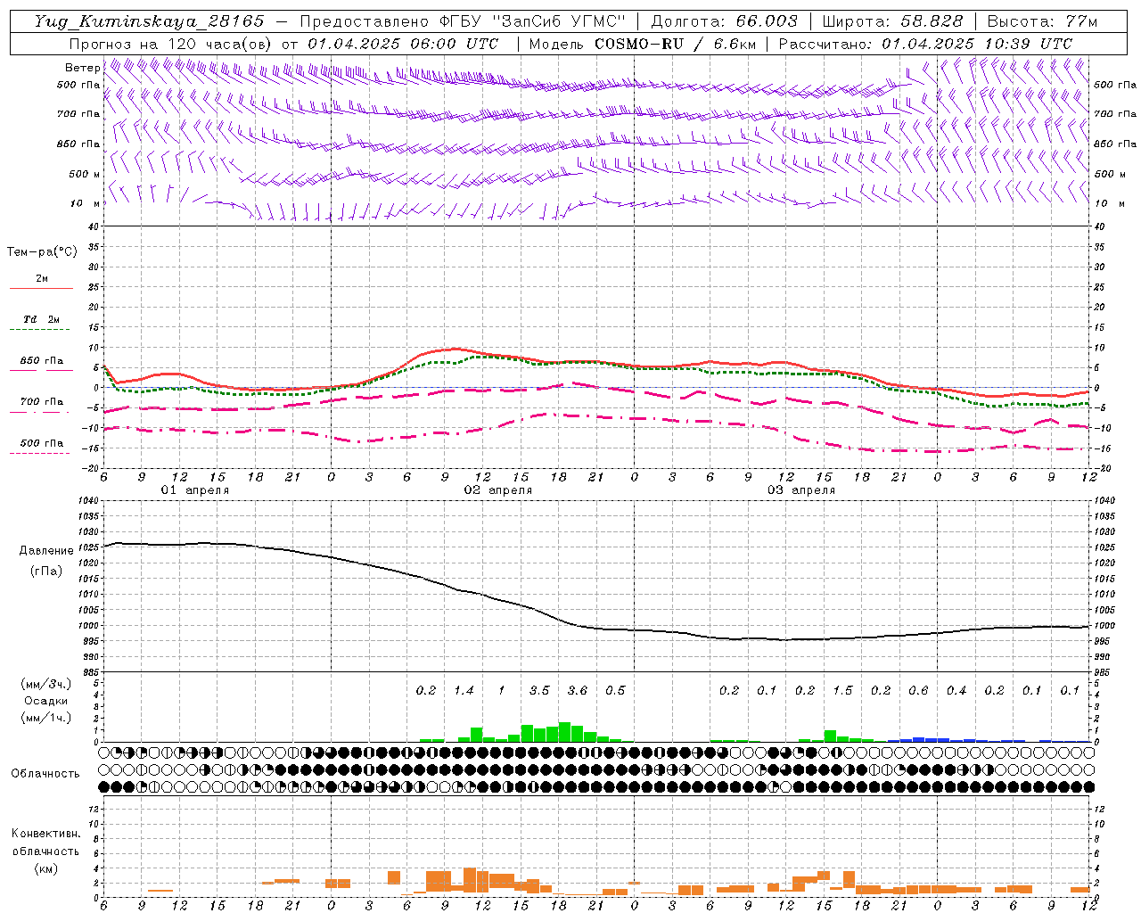This screenshot has width=1141, height=913.
Task: Select the 3.6 precipitation total
Action: (578, 691)
